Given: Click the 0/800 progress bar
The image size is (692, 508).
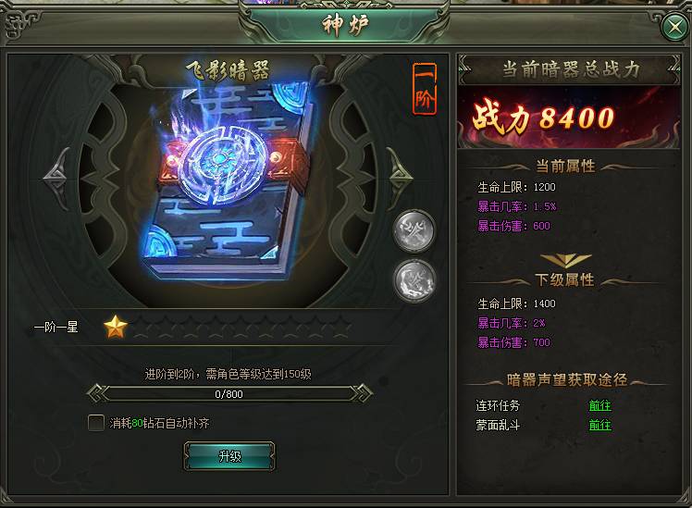Looking at the screenshot, I should tap(229, 393).
